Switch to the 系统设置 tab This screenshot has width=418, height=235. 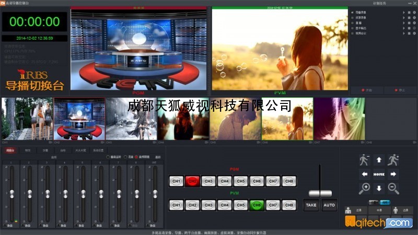point(98,150)
